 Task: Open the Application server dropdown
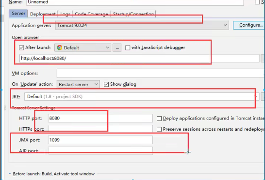(x=142, y=25)
